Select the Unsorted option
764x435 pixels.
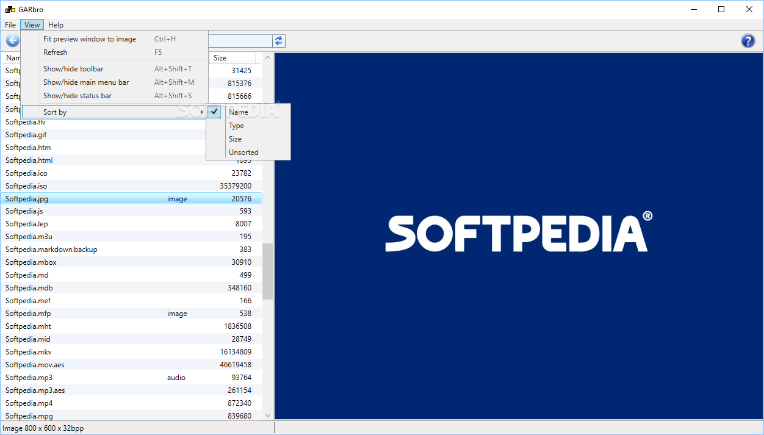(248, 153)
